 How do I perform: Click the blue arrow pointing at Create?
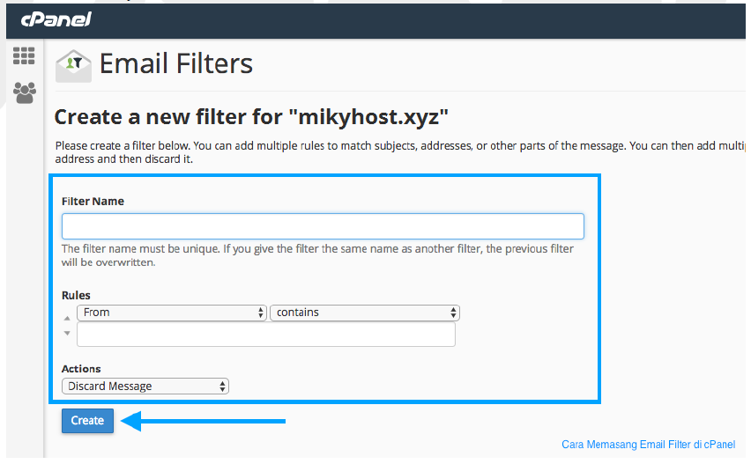tap(203, 421)
